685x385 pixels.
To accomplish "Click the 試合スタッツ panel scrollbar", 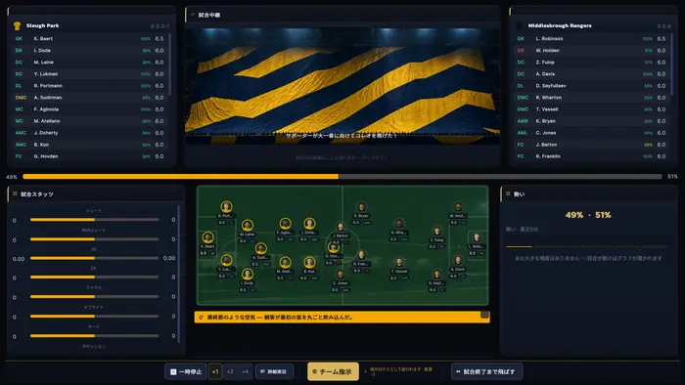I will click(178, 275).
